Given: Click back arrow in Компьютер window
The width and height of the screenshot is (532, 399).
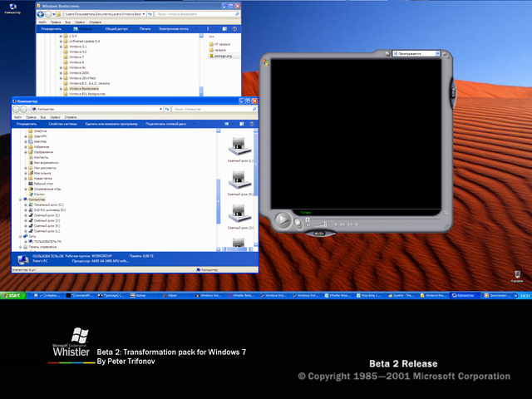Looking at the screenshot, I should (16, 109).
